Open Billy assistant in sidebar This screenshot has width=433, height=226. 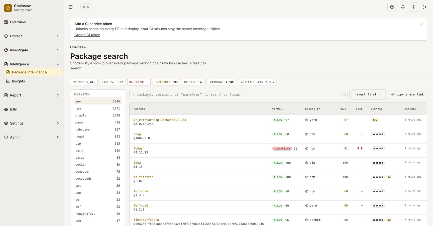point(32,109)
